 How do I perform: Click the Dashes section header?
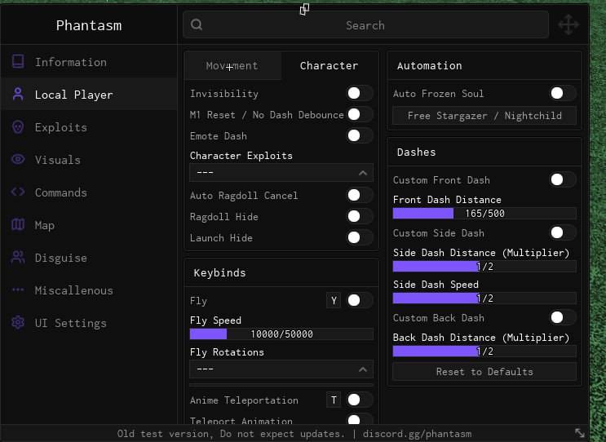pos(484,152)
